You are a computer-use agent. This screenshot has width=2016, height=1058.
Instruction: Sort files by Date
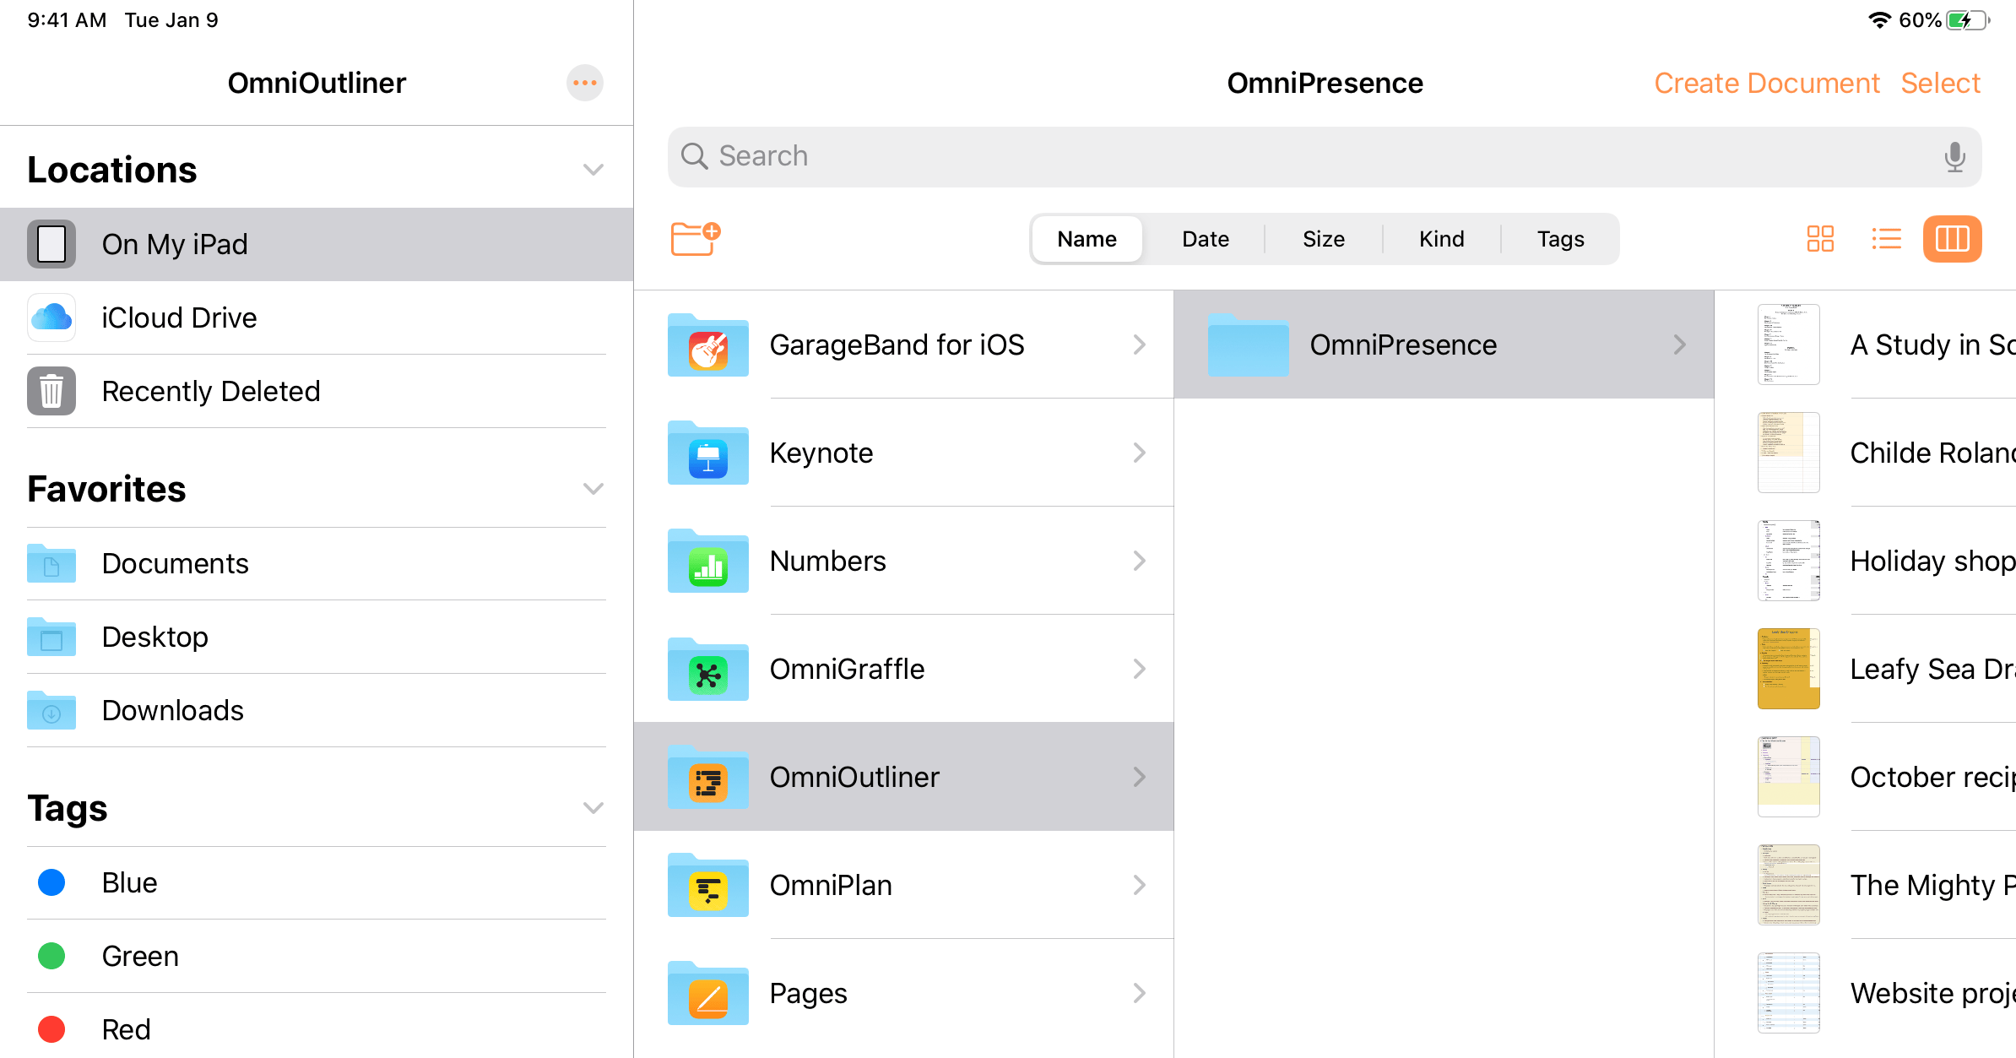[1205, 239]
